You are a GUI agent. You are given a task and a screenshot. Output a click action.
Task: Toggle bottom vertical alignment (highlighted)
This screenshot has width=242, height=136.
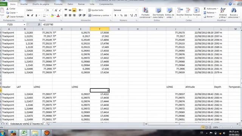click(x=74, y=10)
